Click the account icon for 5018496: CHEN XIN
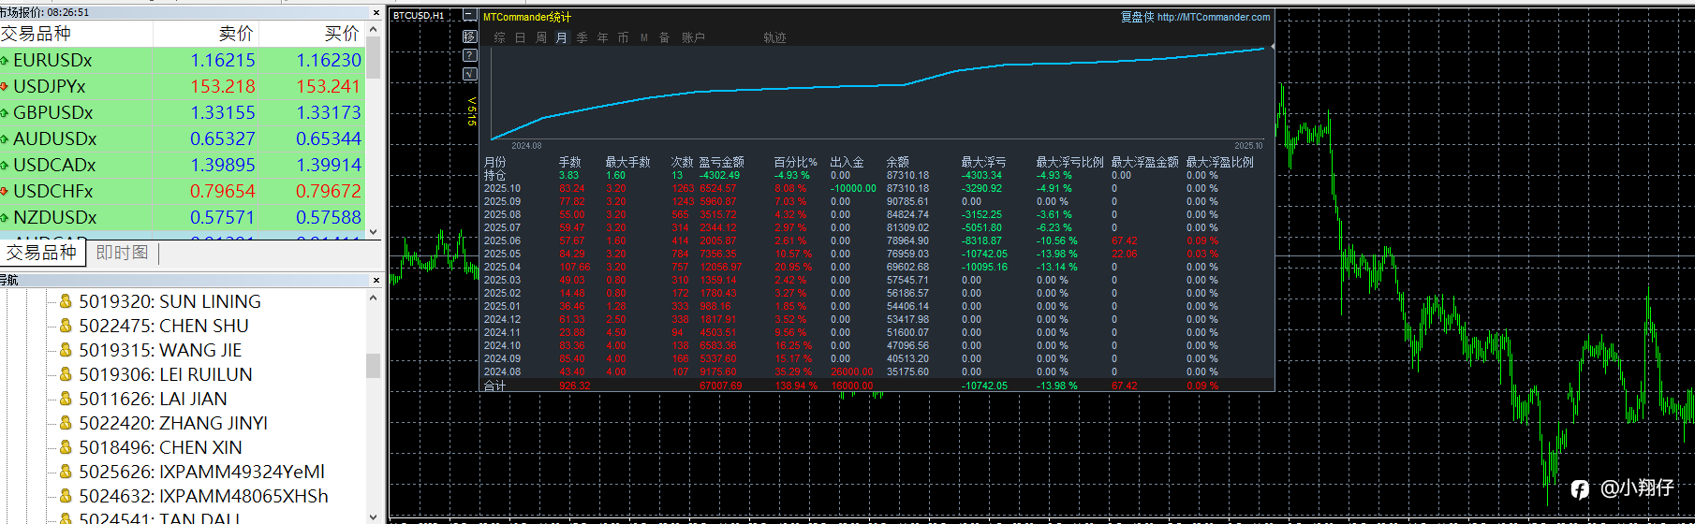 pos(66,447)
